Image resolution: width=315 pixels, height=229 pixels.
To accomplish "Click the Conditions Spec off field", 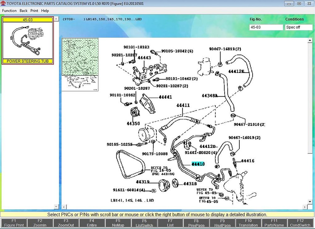I will [x=299, y=27].
